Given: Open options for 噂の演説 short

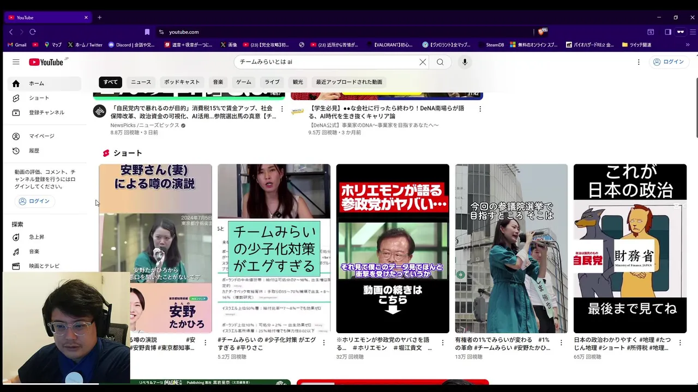Looking at the screenshot, I should [205, 342].
